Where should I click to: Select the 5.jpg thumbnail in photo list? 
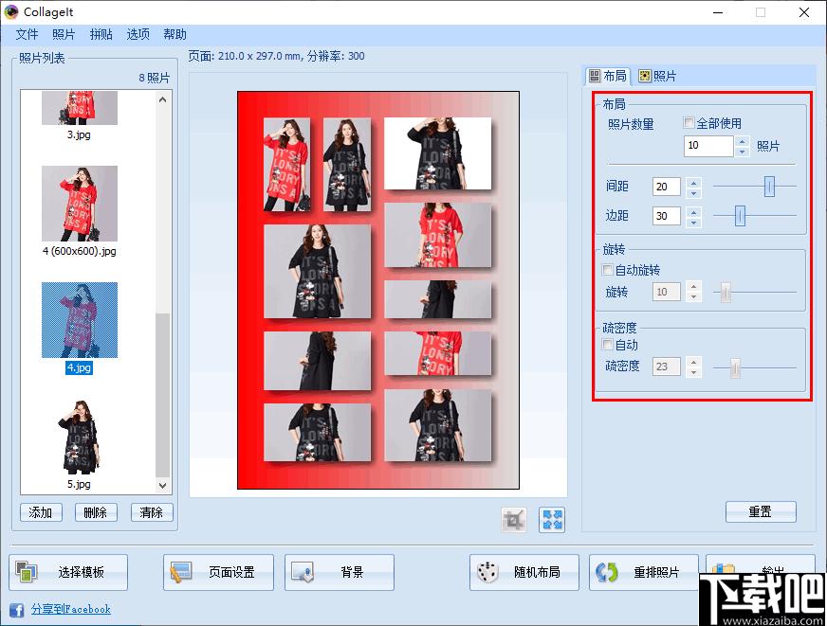pos(80,437)
